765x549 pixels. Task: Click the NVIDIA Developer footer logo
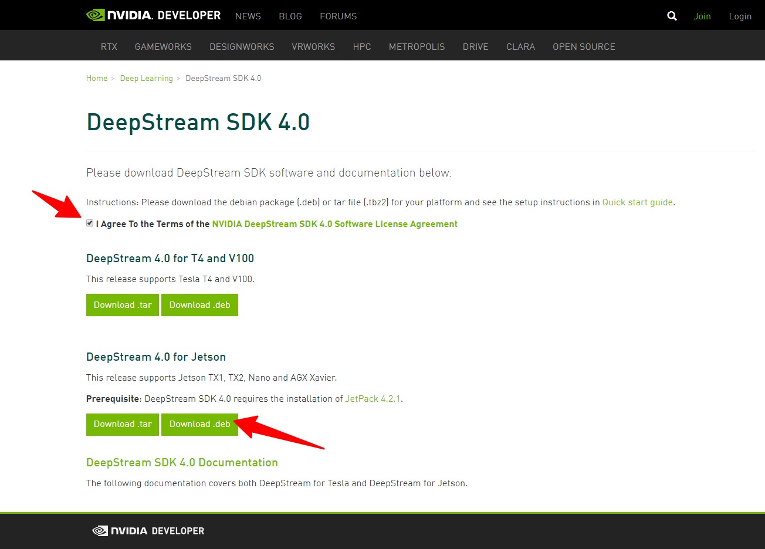tap(148, 531)
